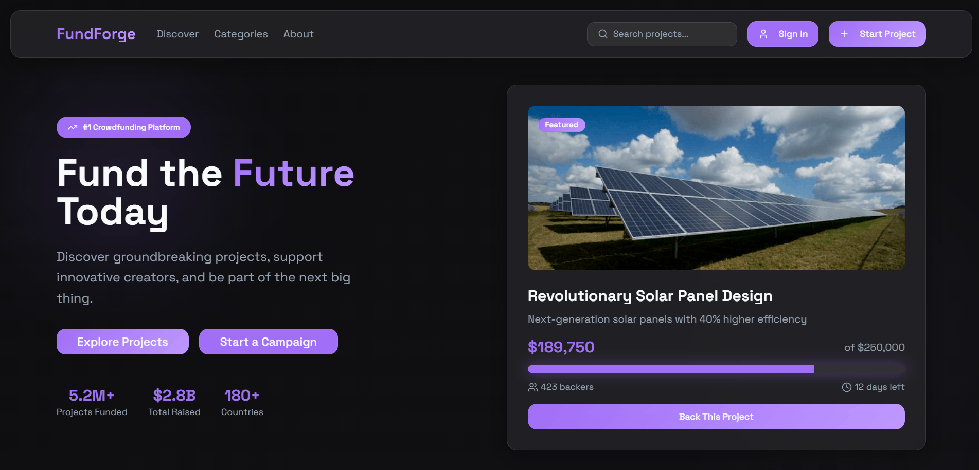This screenshot has height=470, width=979.
Task: Click Explore Projects
Action: coord(122,342)
